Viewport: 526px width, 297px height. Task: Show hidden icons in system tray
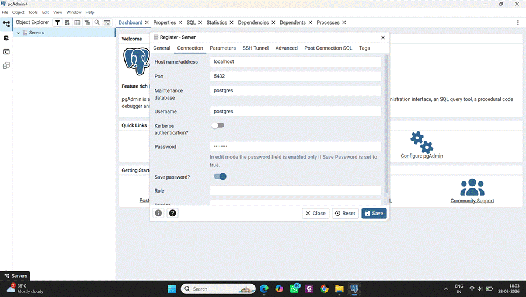(446, 289)
